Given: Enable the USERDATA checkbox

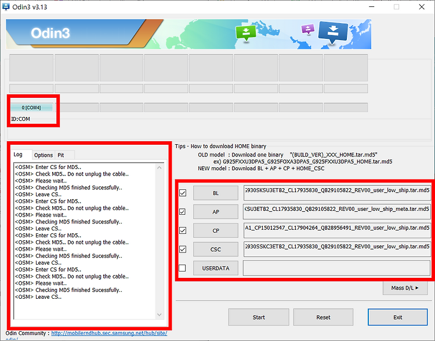Looking at the screenshot, I should (183, 268).
